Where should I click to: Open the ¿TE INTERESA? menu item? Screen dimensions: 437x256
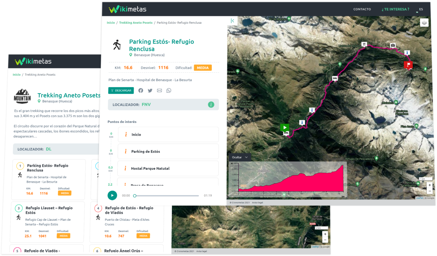tap(395, 9)
